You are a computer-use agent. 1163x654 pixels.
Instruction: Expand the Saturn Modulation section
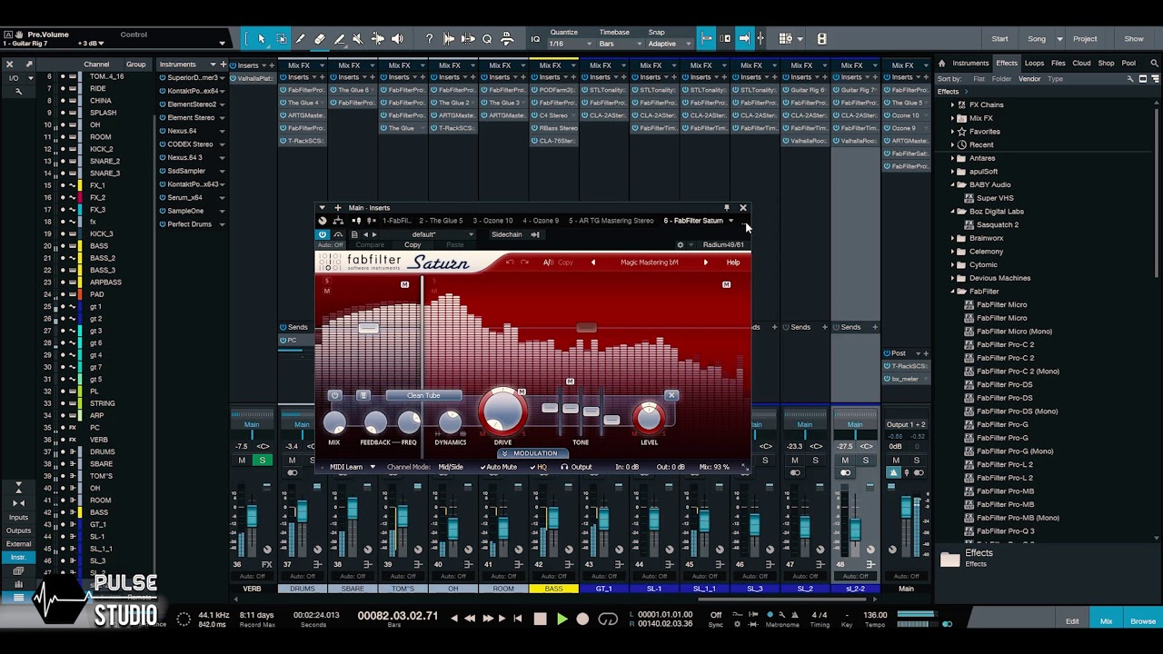(533, 453)
